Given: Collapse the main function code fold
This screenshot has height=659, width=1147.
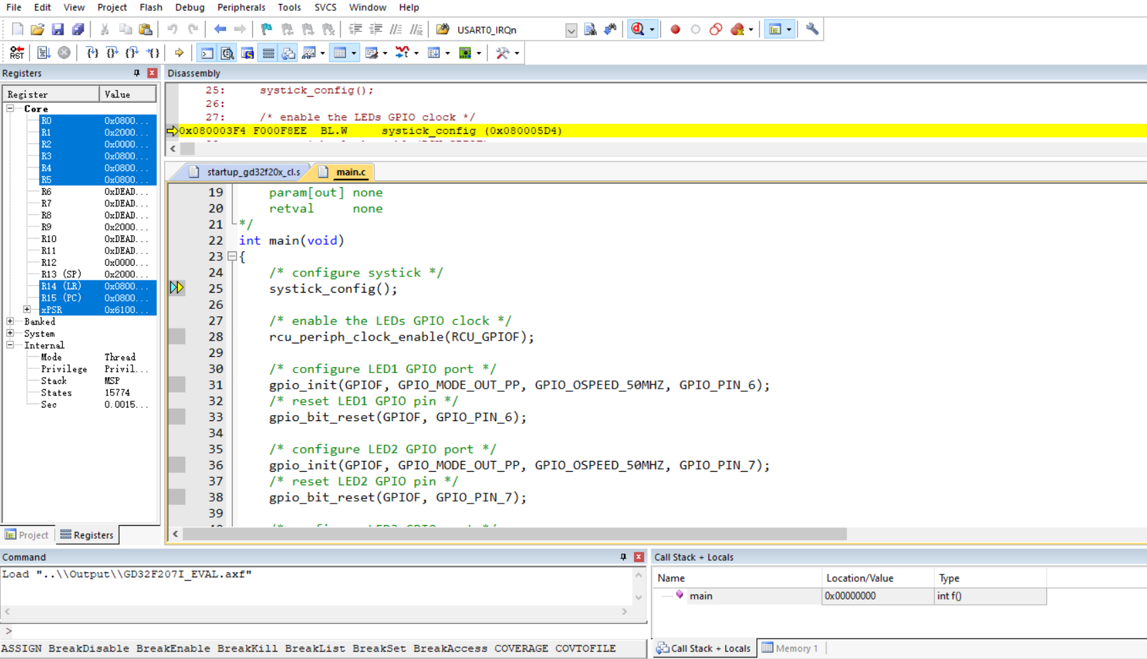Looking at the screenshot, I should (x=232, y=256).
